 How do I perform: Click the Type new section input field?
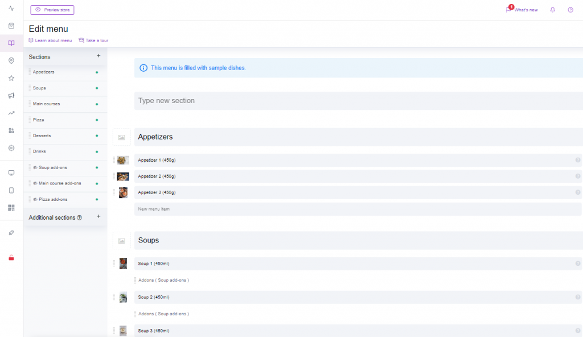358,101
